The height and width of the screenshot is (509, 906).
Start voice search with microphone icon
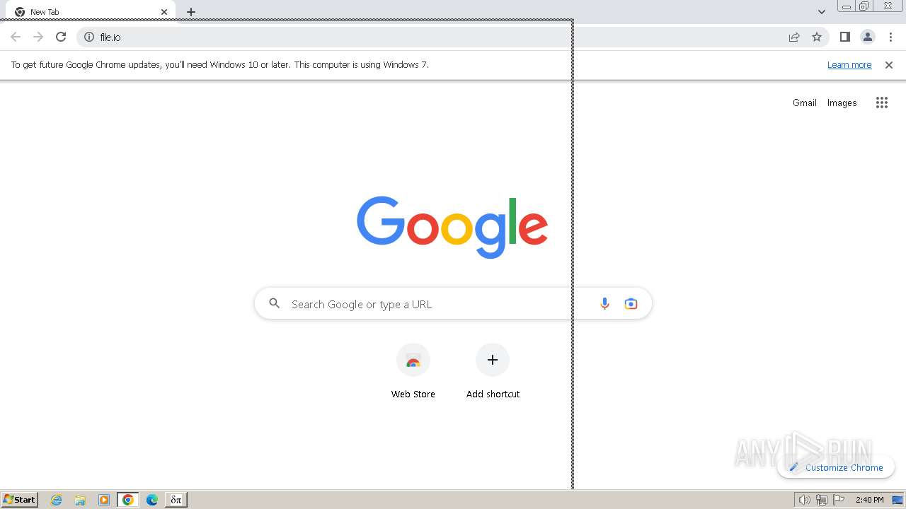(x=604, y=304)
